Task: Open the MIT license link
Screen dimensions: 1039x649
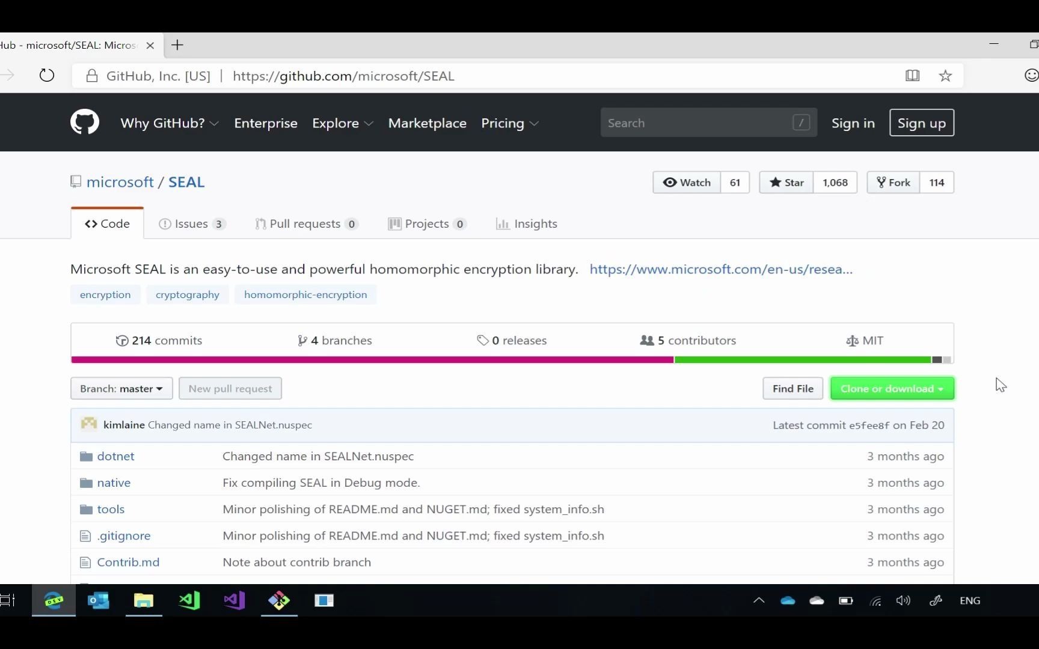Action: pyautogui.click(x=865, y=340)
